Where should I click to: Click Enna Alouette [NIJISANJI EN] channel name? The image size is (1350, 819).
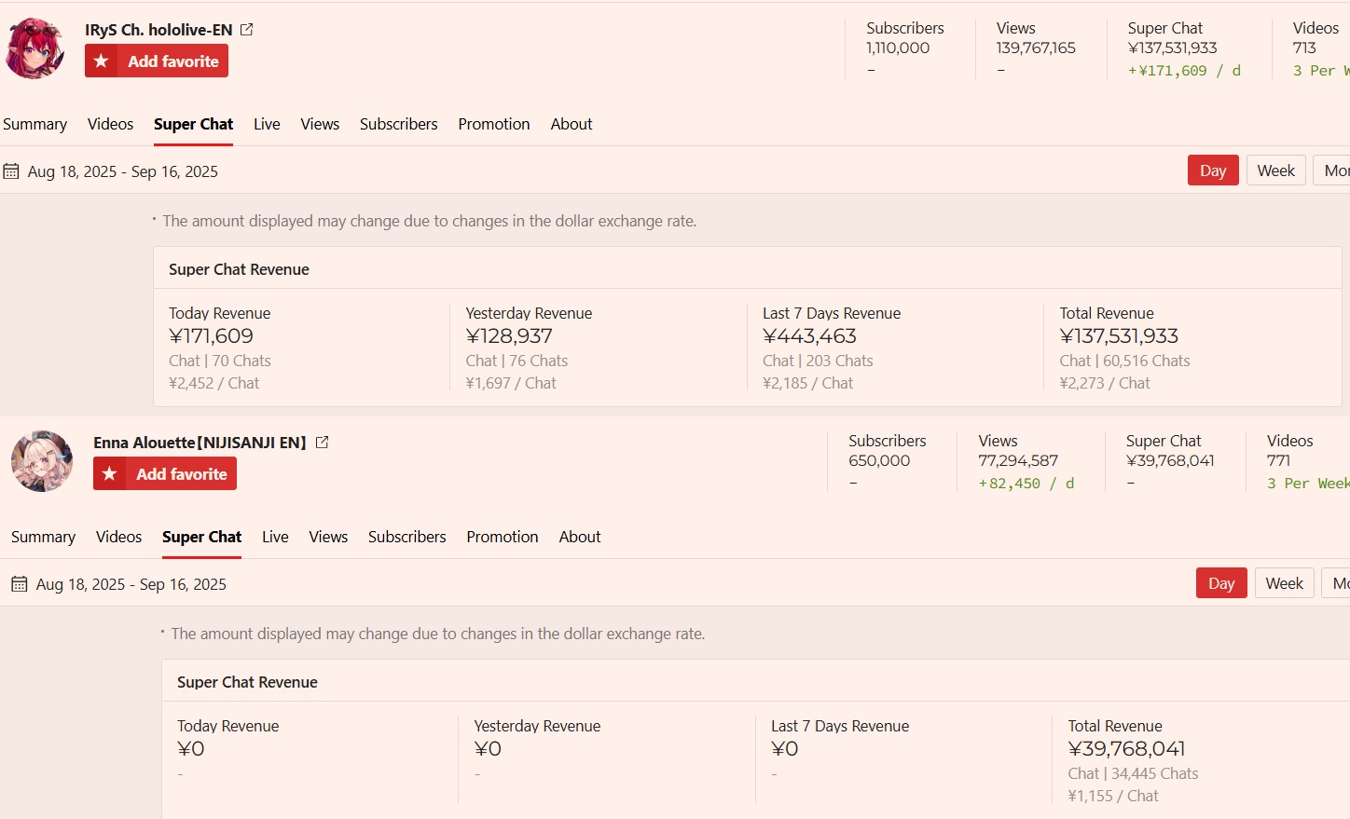click(200, 443)
